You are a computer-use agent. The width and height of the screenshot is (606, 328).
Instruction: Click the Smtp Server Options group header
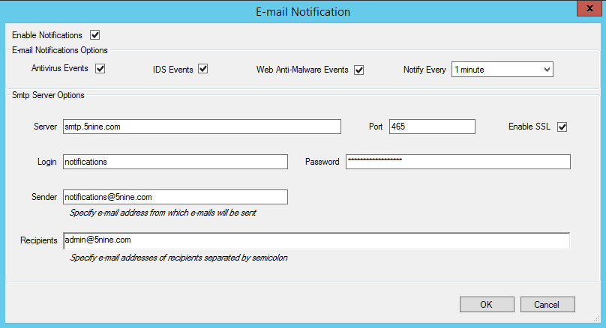tap(49, 95)
